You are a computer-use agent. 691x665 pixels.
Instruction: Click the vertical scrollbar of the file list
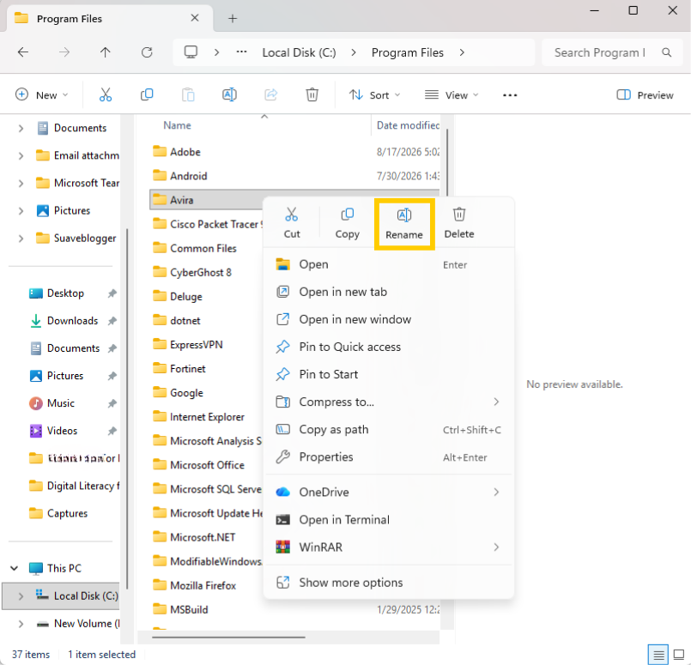point(447,163)
